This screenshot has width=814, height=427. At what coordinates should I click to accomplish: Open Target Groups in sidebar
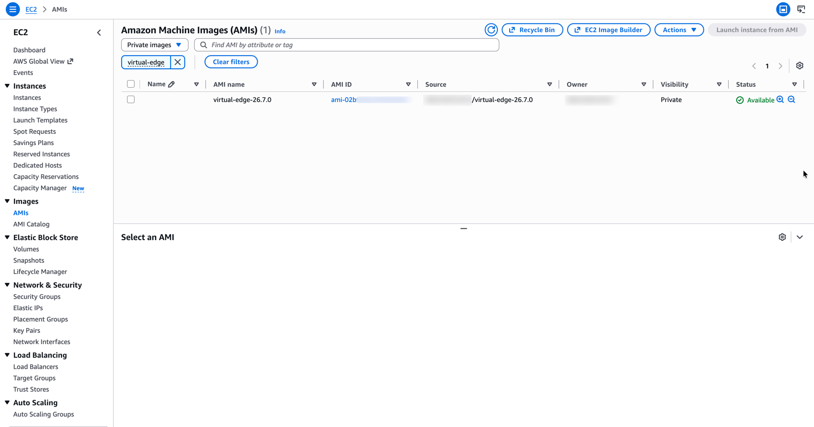click(34, 378)
